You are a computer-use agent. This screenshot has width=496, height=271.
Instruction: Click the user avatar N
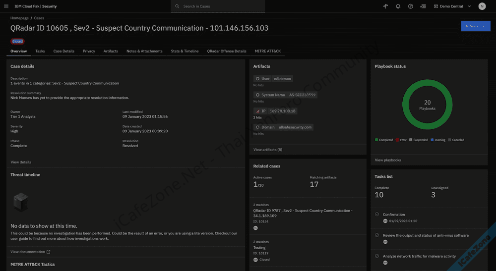coord(482,6)
